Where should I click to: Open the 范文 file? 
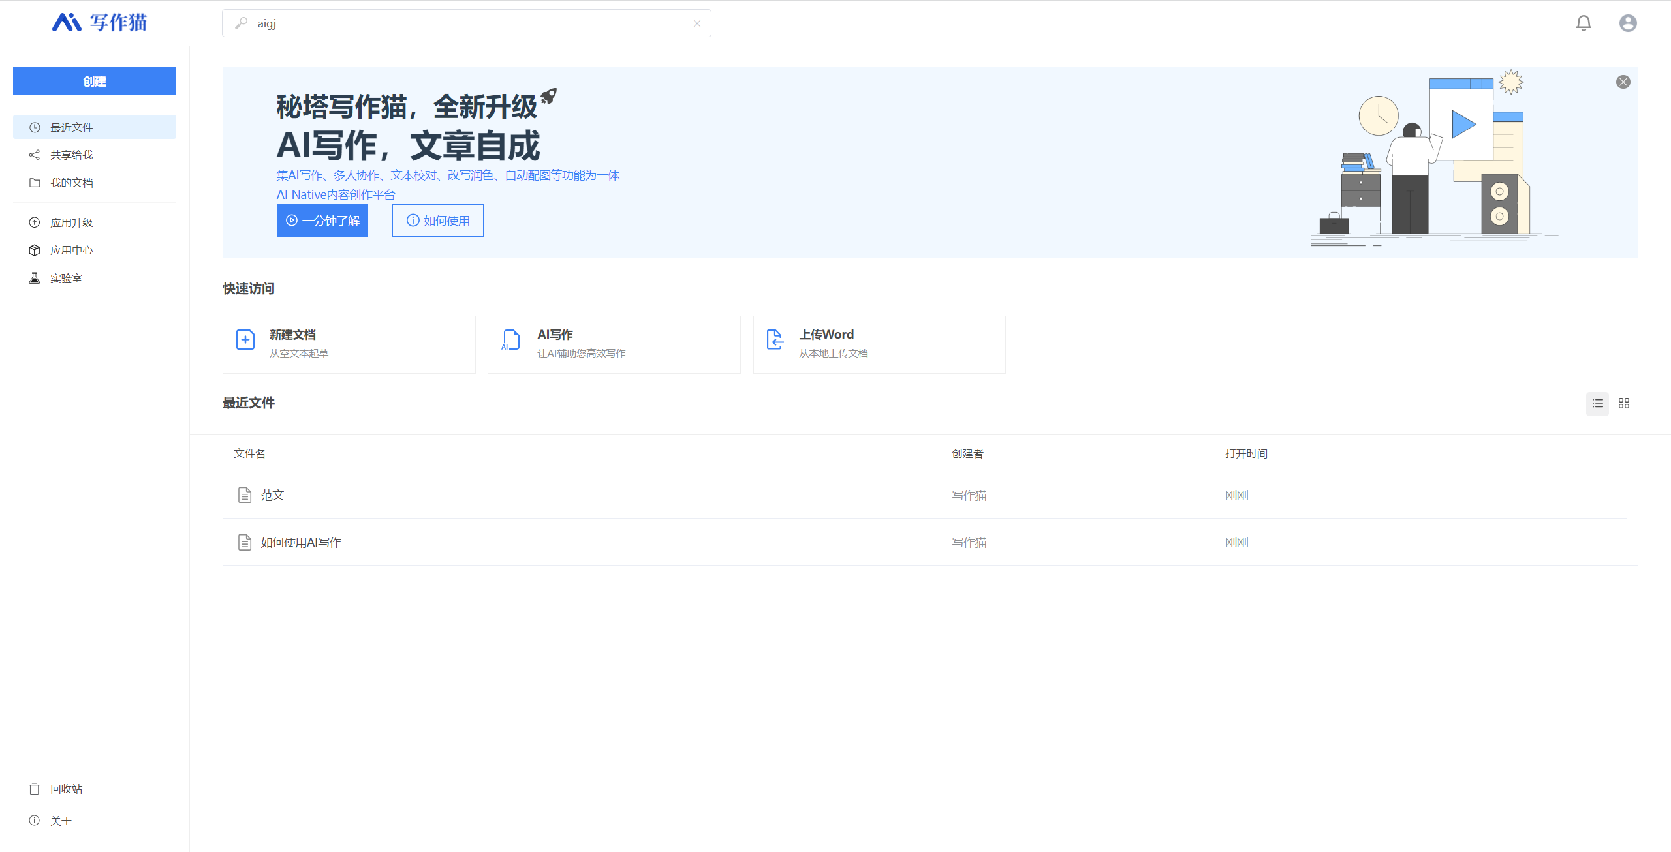click(x=272, y=495)
